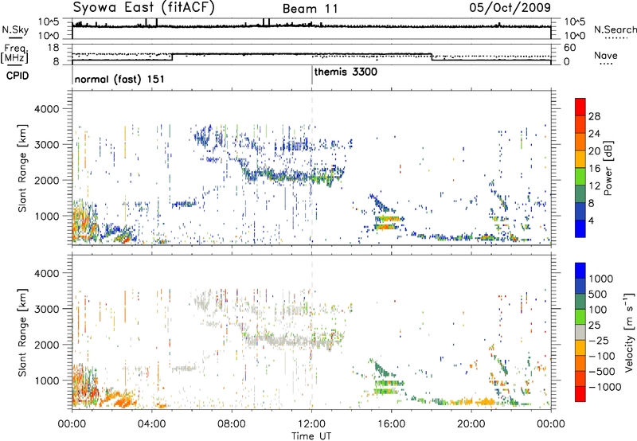Click the CPID marker line beside 'normal (fast) 151'
Image resolution: width=637 pixels, height=441 pixels.
click(x=72, y=75)
